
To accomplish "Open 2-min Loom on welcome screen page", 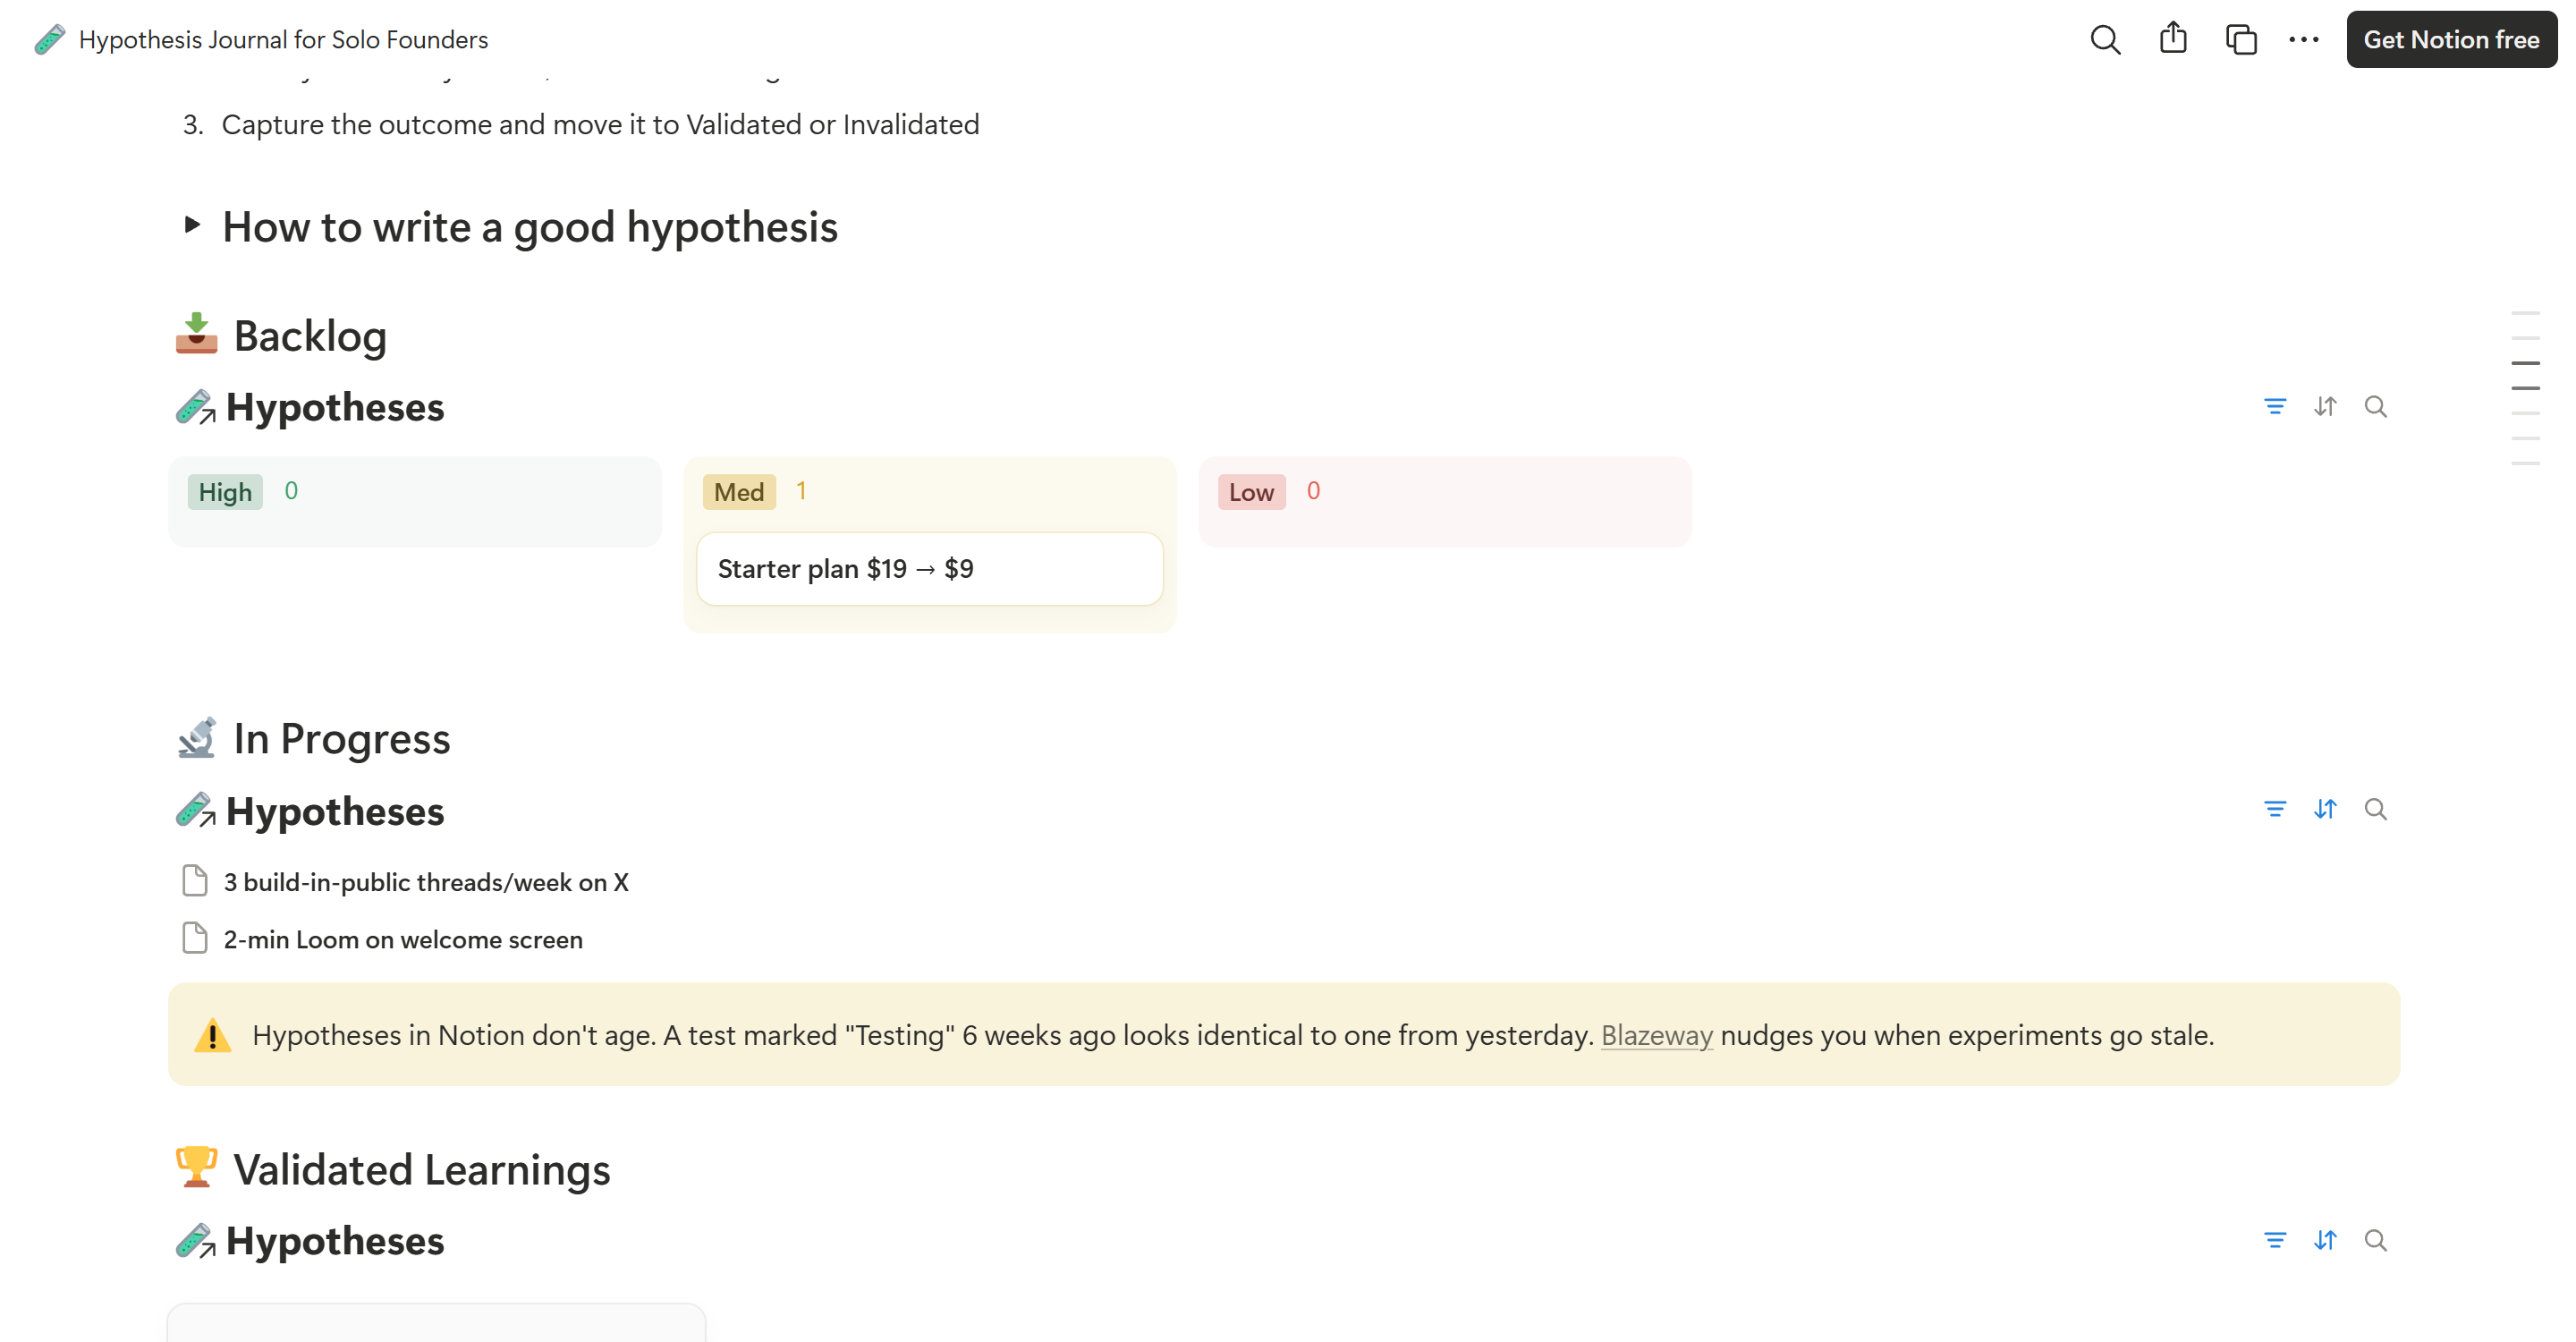I will (x=403, y=940).
